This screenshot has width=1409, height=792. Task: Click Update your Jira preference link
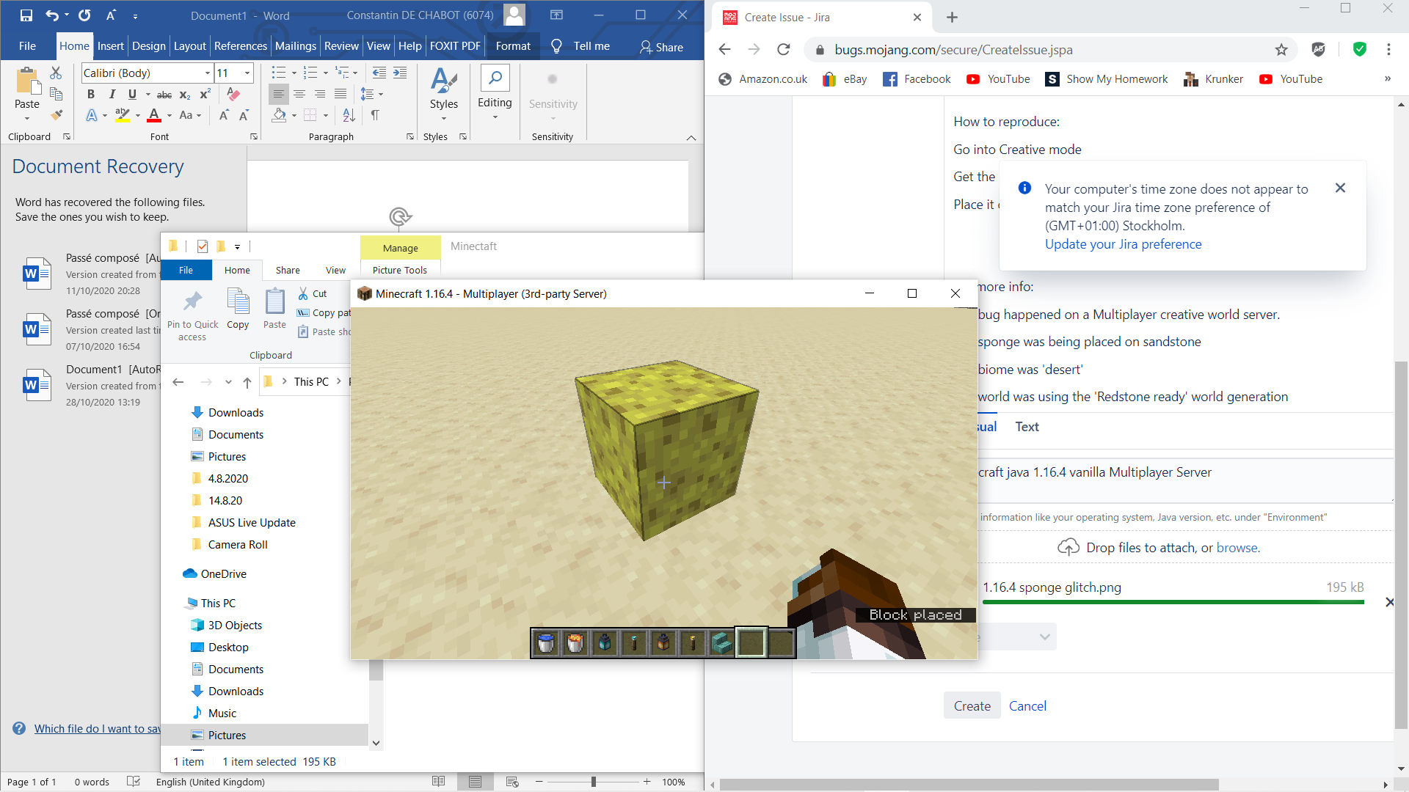pos(1123,244)
